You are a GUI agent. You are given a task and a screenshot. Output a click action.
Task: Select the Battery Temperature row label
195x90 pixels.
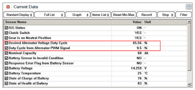click(25, 73)
